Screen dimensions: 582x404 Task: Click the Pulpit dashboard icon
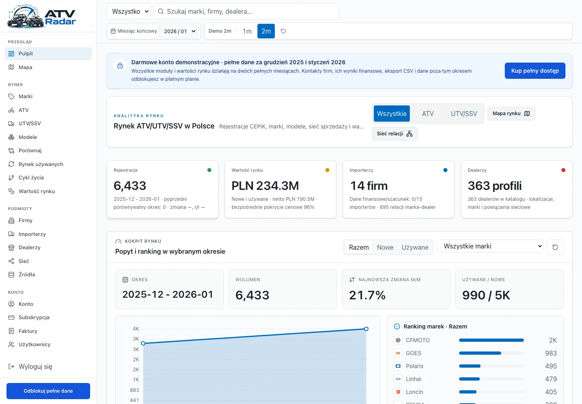coord(11,54)
